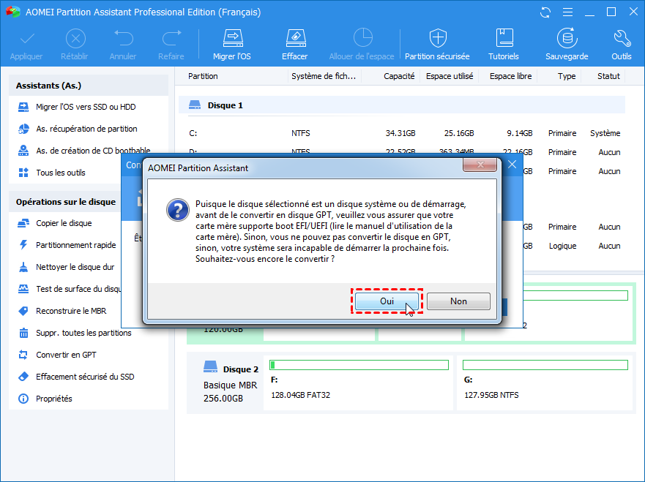Screen dimensions: 645x482
Task: Click Système status for C: partition
Action: [x=605, y=133]
